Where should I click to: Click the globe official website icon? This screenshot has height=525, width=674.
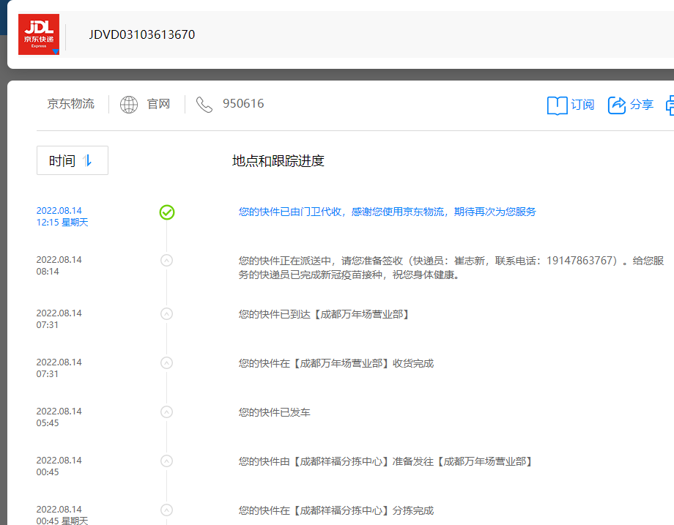tap(128, 105)
